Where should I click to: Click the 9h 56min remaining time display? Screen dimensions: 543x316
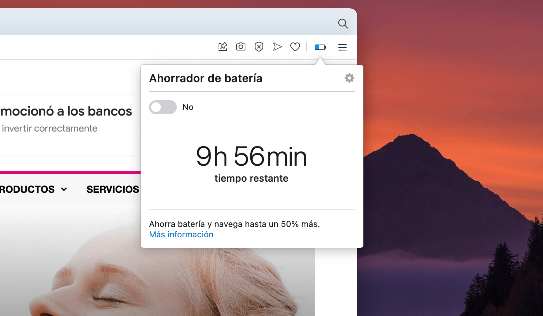(x=251, y=157)
